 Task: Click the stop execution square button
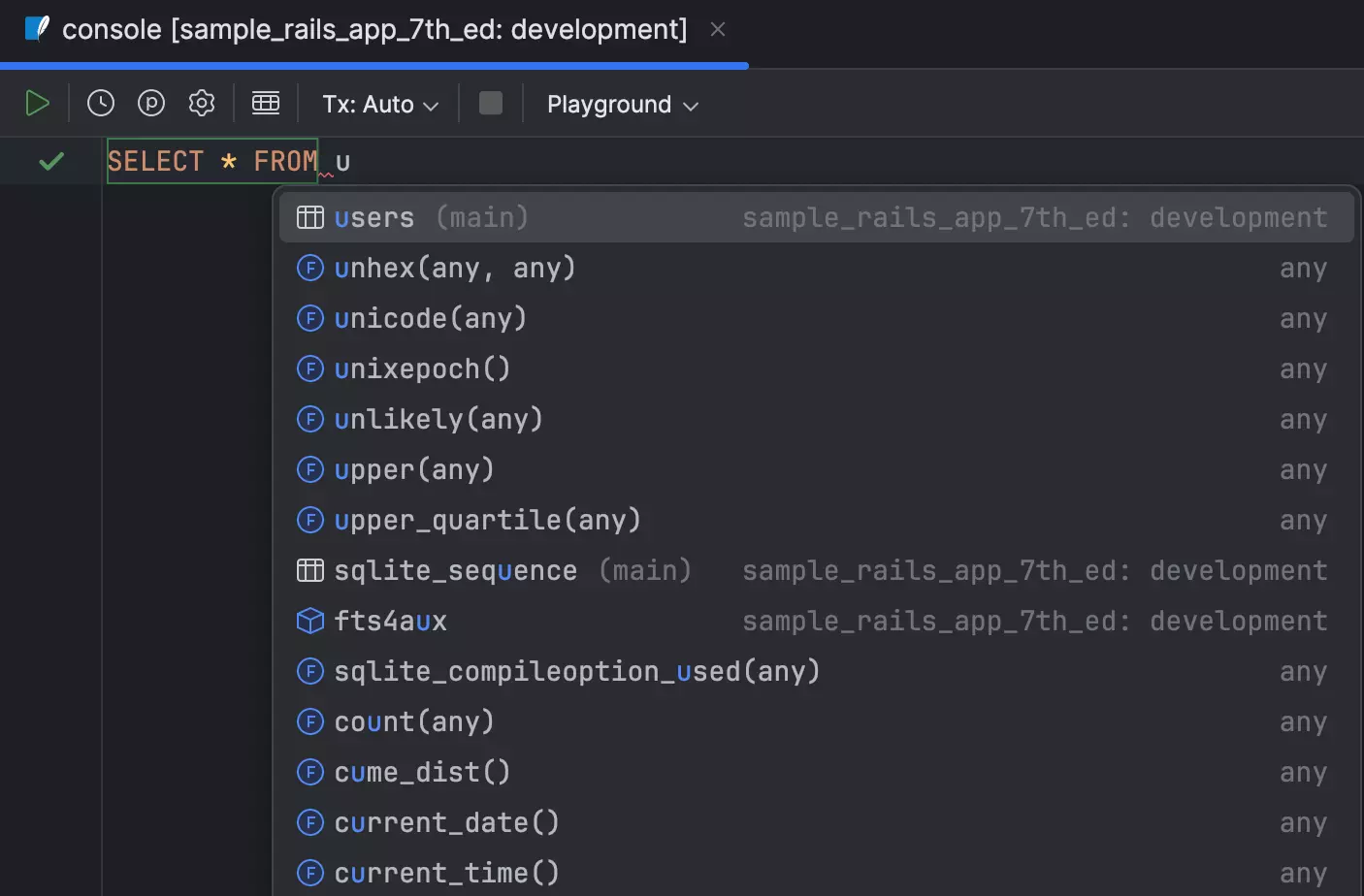[x=491, y=103]
